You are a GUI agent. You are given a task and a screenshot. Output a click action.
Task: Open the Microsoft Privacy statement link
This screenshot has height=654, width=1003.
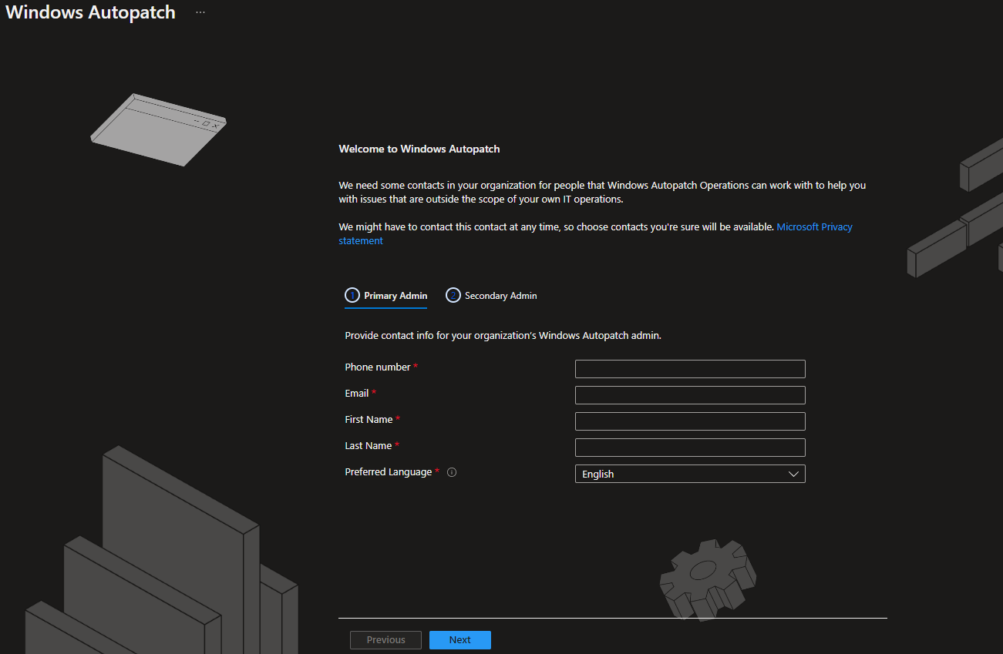(x=814, y=227)
